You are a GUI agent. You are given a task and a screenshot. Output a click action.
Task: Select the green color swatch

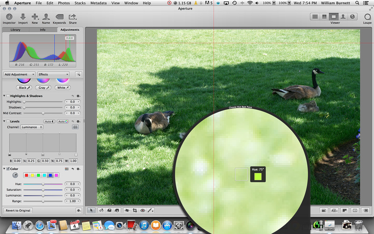[x=38, y=175]
